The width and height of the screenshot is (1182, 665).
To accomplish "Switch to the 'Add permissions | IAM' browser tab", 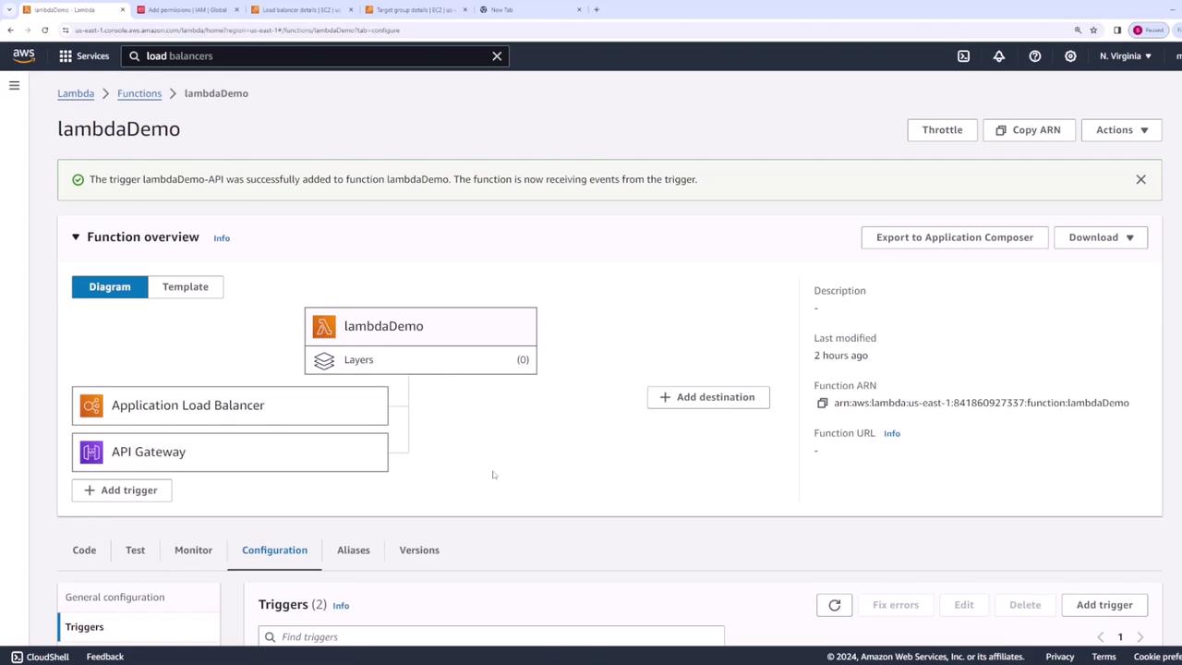I will 187,10.
